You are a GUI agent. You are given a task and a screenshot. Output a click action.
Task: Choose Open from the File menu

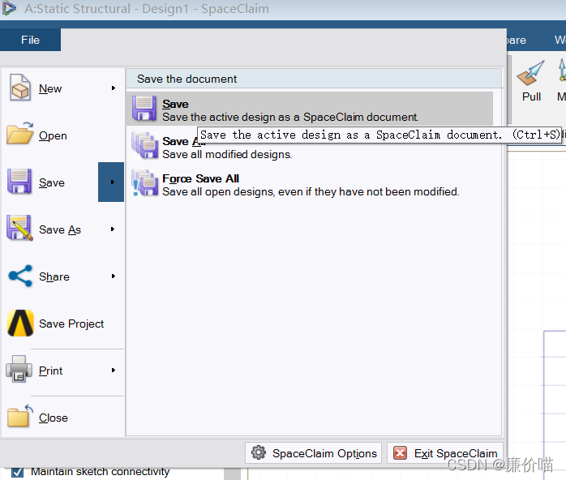coord(62,135)
